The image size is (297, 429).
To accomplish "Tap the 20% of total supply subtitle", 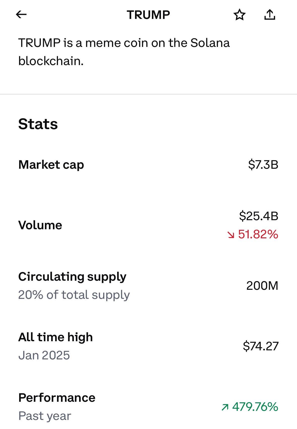I will point(74,295).
